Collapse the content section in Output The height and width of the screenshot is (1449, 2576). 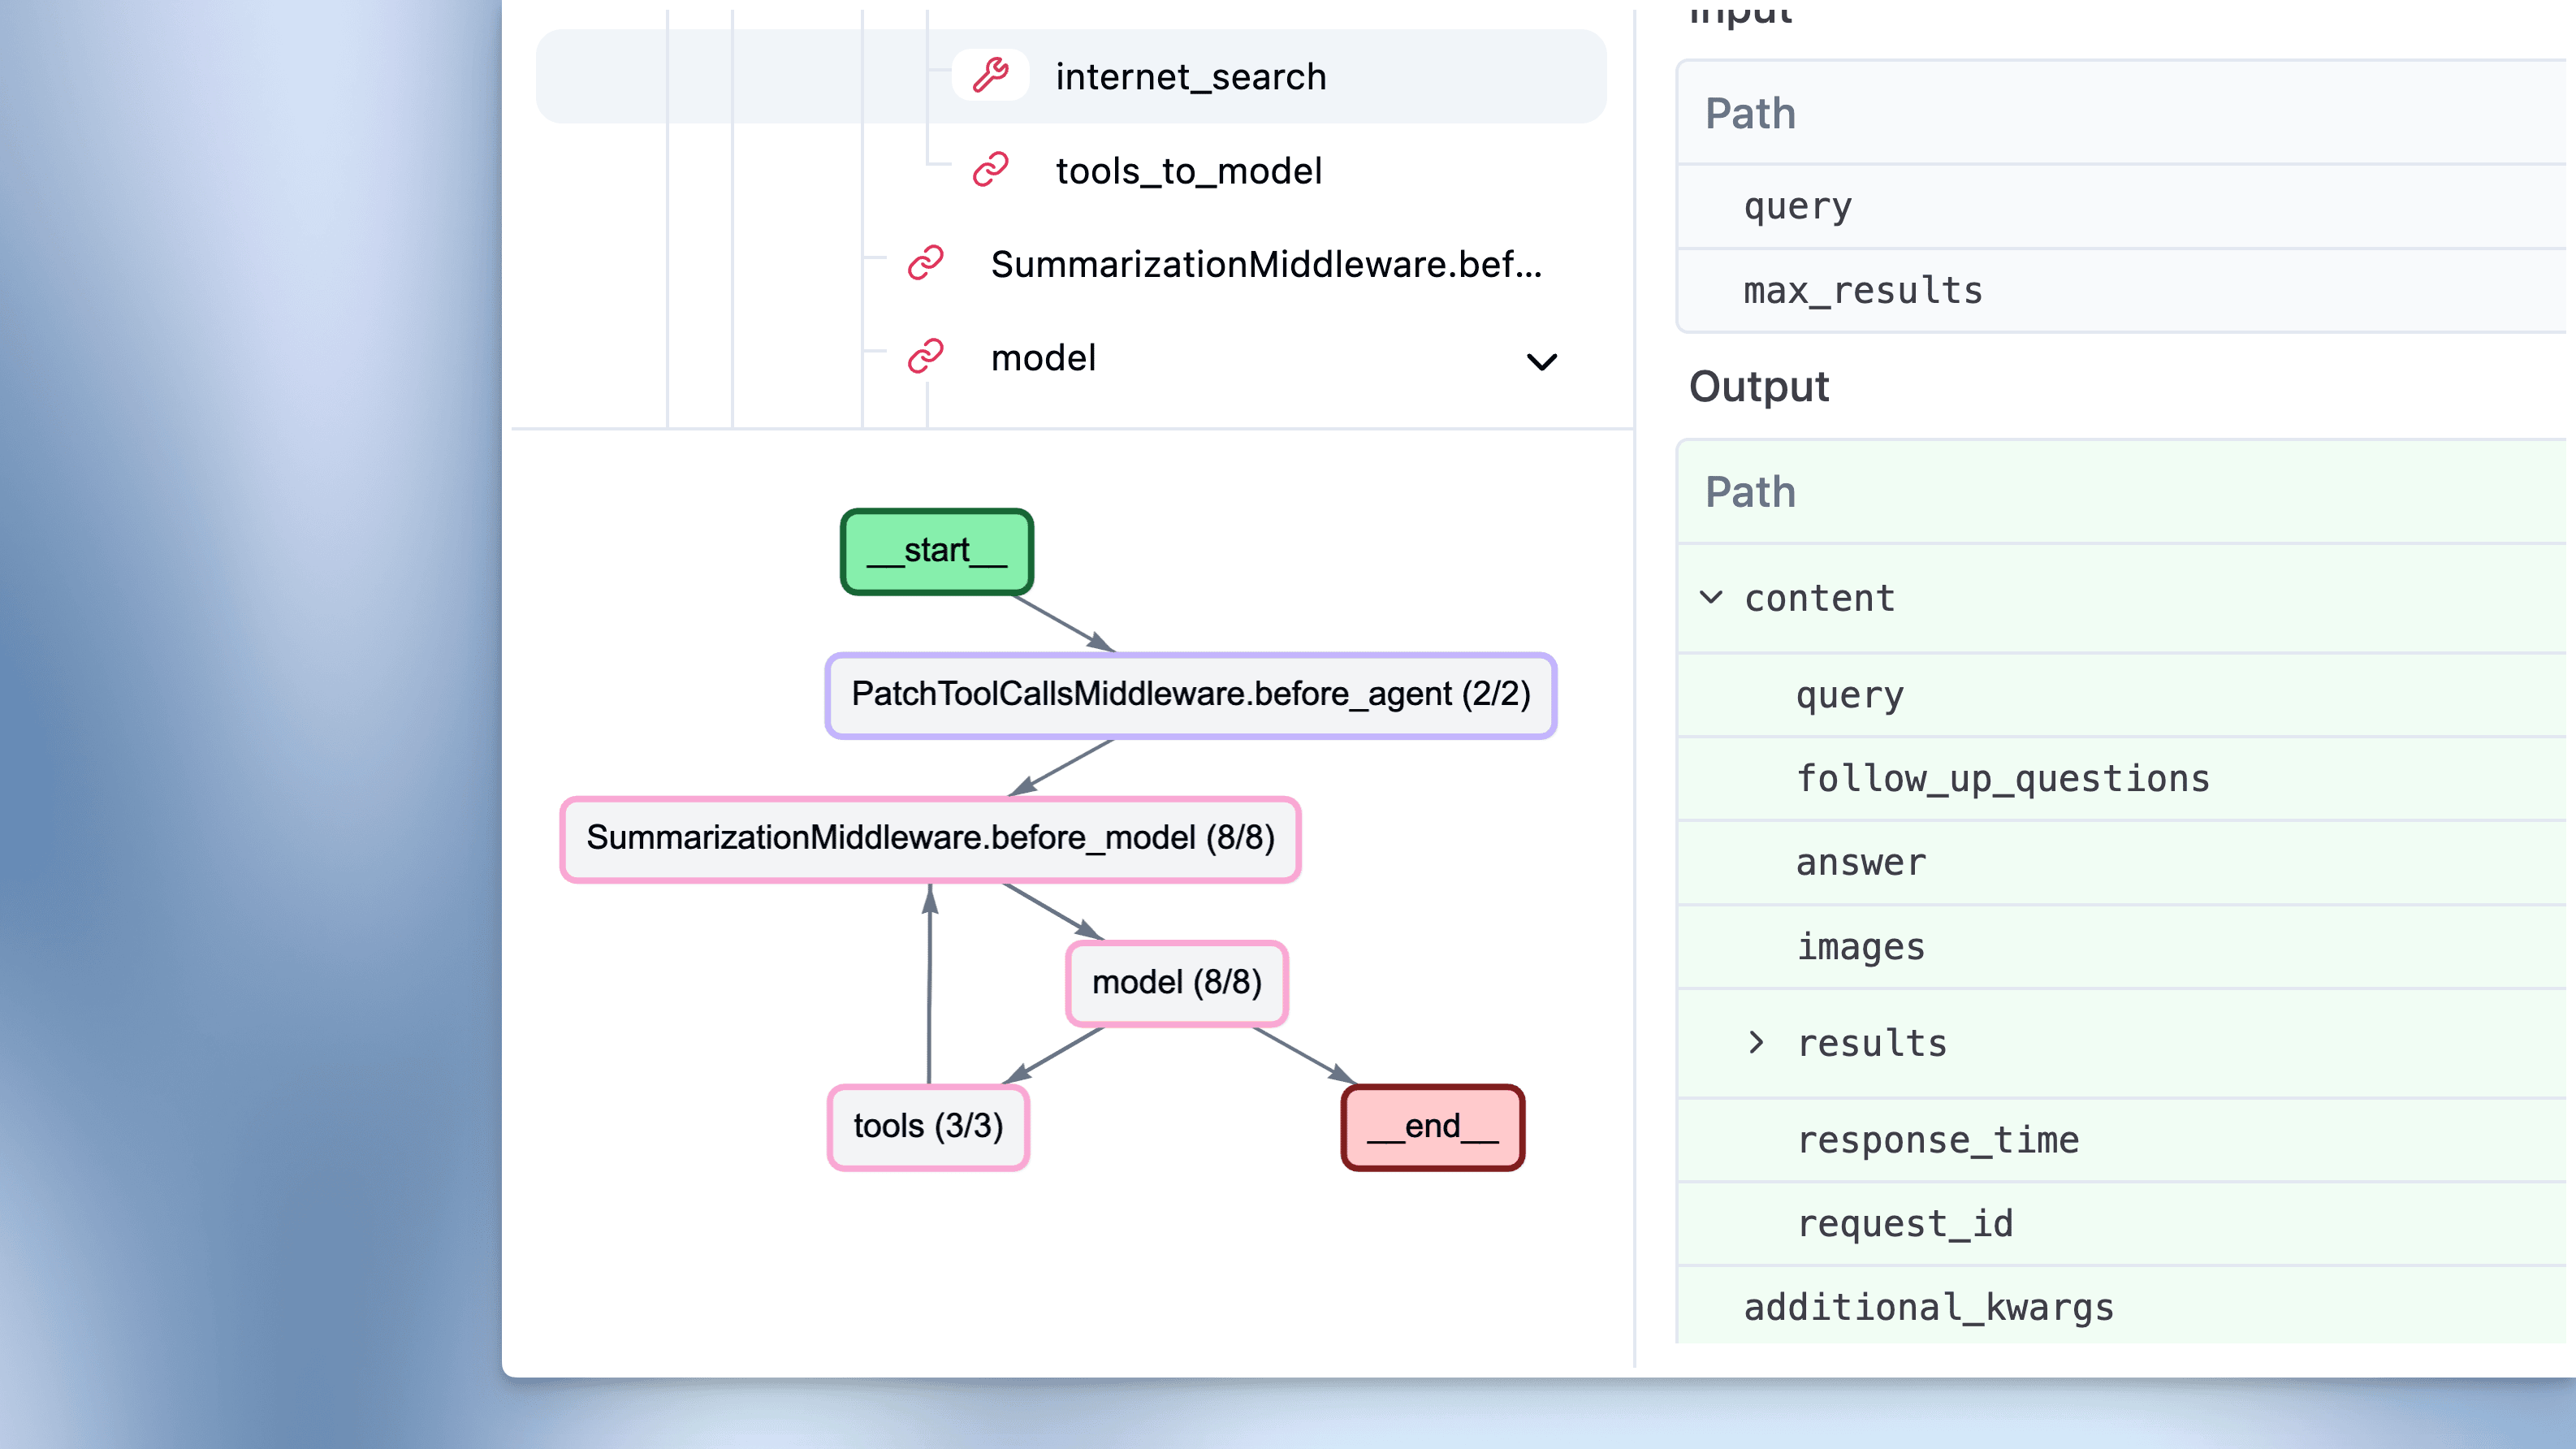coord(1711,598)
